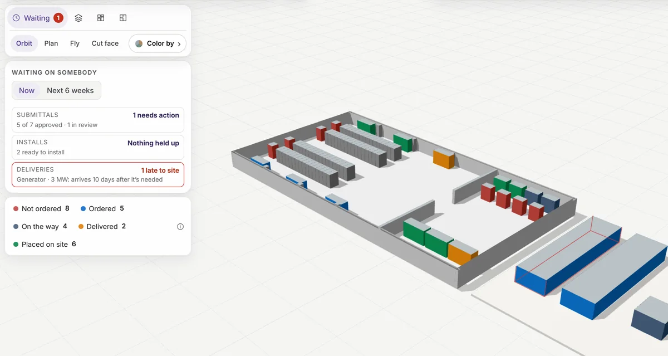
Task: Open the layers stack icon tab
Action: coord(78,18)
